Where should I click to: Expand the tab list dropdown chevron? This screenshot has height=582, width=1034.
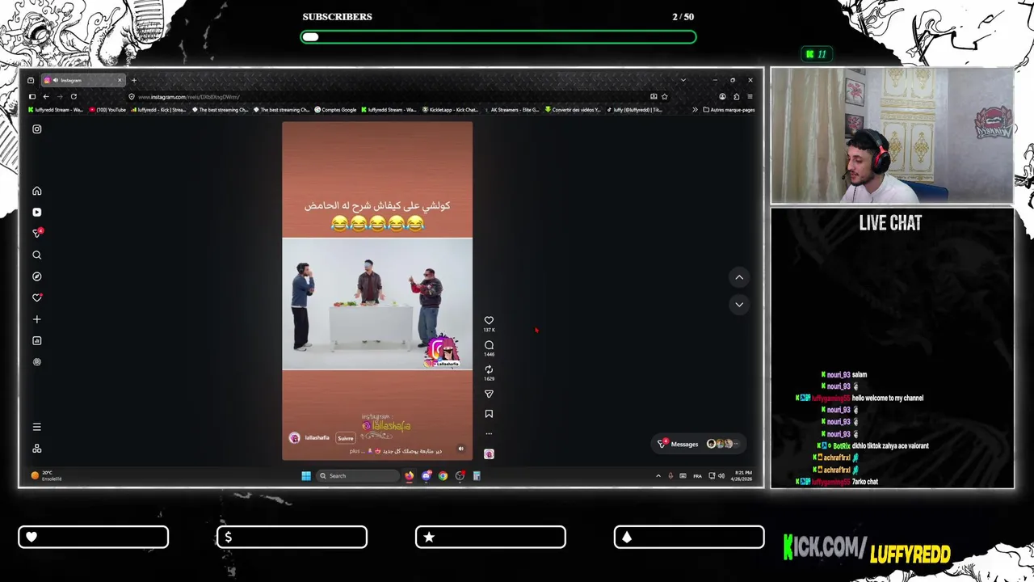point(683,80)
